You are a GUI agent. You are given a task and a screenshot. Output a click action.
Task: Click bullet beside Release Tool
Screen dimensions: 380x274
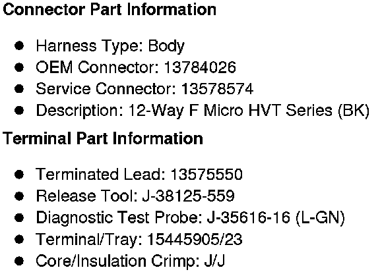[19, 196]
